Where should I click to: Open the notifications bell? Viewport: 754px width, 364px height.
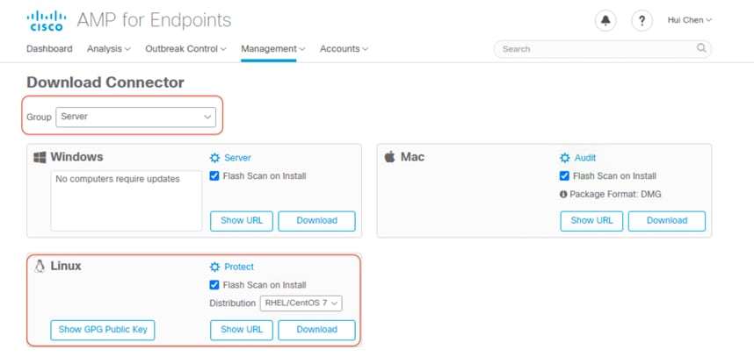click(605, 21)
